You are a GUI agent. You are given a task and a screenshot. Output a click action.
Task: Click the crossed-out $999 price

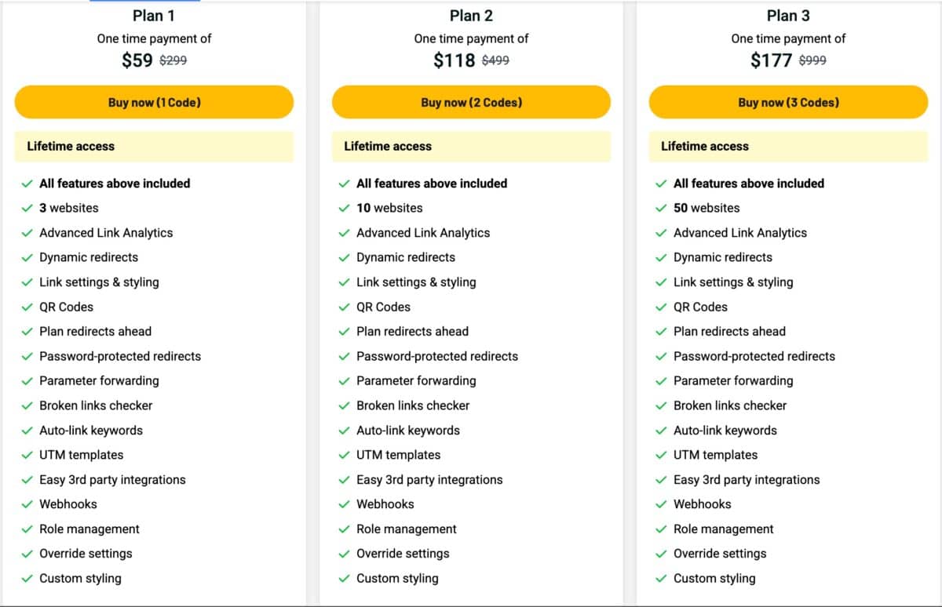812,60
